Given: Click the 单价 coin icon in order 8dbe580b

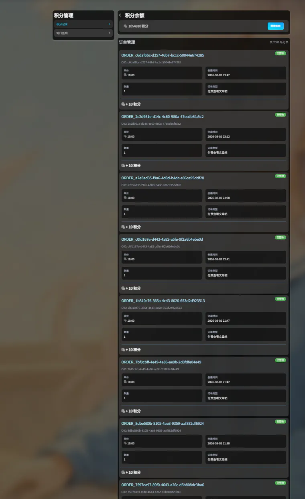Looking at the screenshot, I should coord(125,443).
